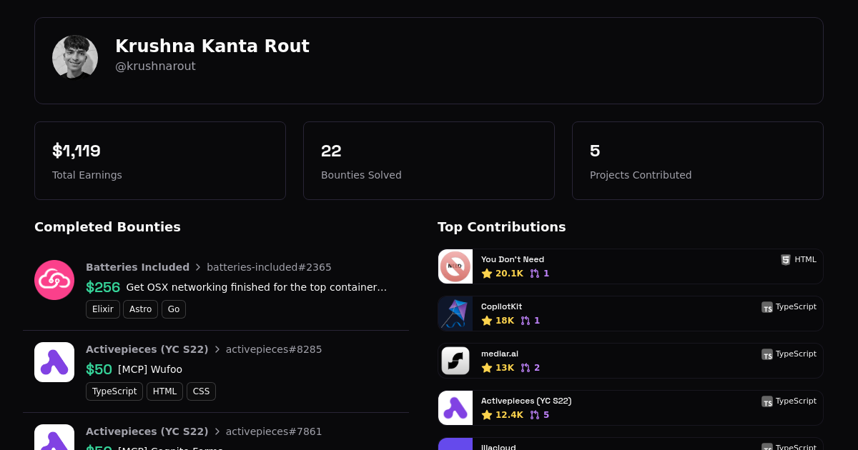Open the You Don't Need project icon
The width and height of the screenshot is (858, 450).
coord(455,266)
